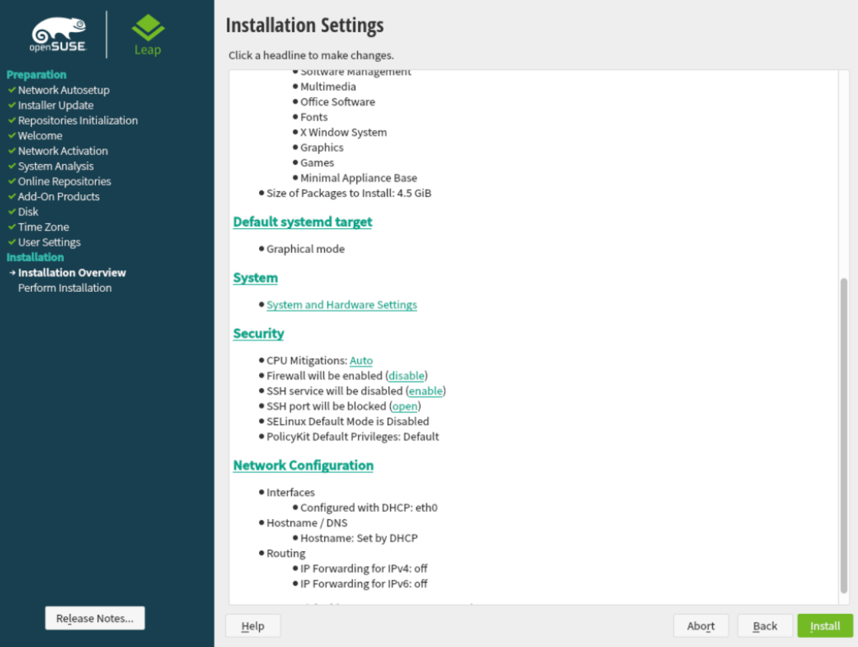Click 'Games' pattern item
Image resolution: width=858 pixels, height=647 pixels.
[317, 163]
